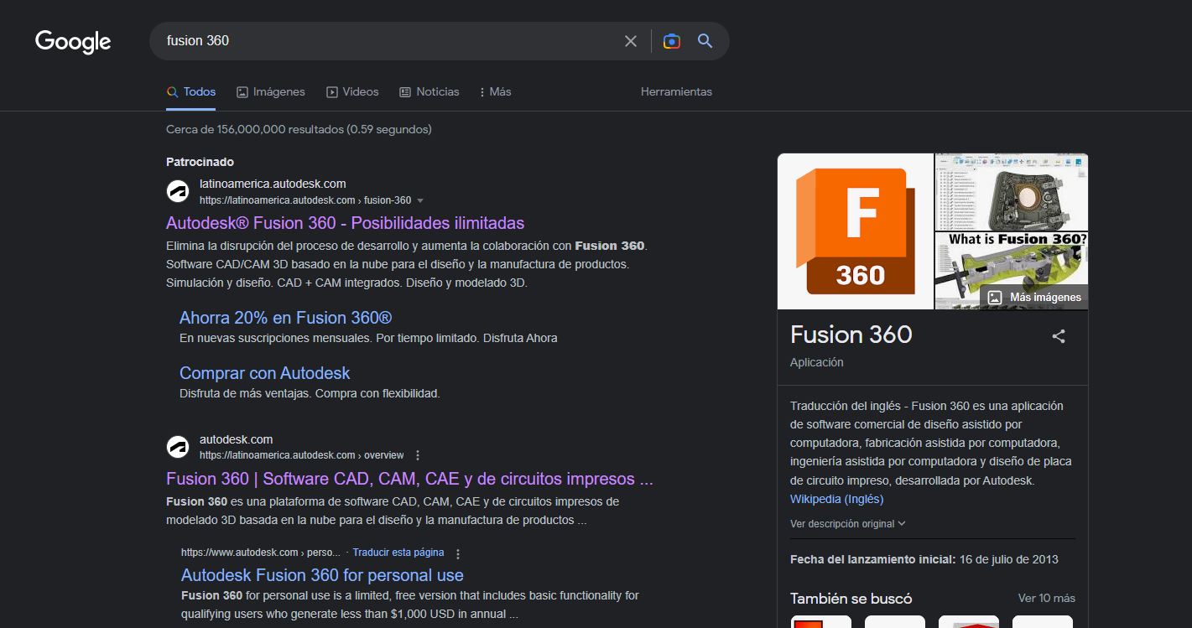Click Autodesk favicon of autodesk.com result
This screenshot has height=628, width=1192.
[178, 447]
